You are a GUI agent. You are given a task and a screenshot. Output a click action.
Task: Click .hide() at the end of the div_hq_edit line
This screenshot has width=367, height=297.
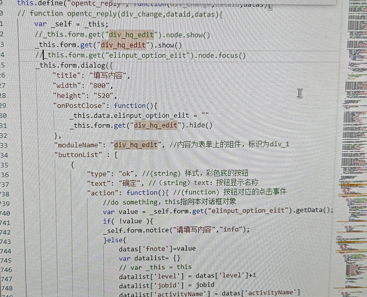[x=199, y=125]
